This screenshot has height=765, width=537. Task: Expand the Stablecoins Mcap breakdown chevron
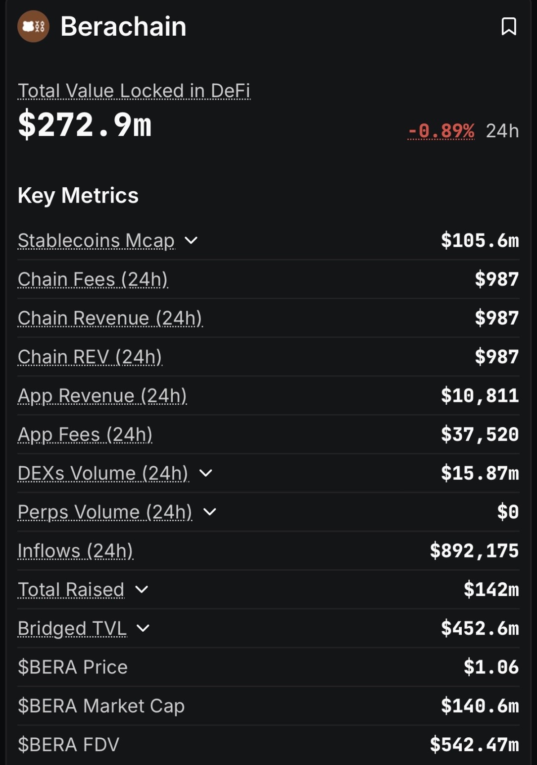tap(191, 240)
